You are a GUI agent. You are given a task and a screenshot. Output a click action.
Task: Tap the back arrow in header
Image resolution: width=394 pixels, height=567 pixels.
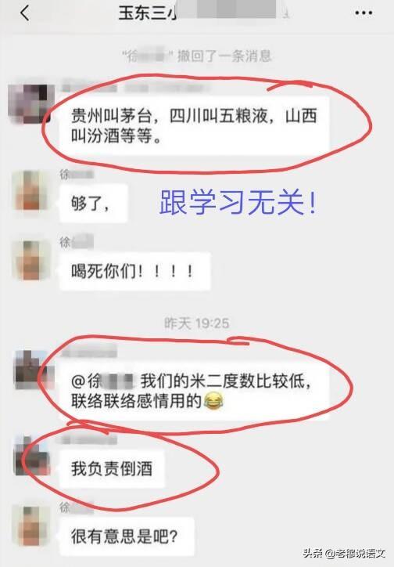tap(25, 13)
